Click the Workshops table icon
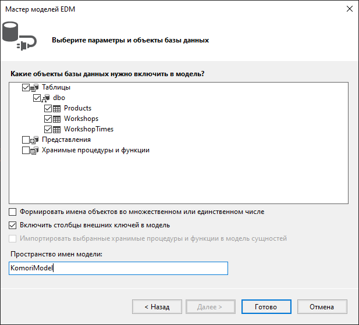This screenshot has height=325, width=359. point(58,119)
